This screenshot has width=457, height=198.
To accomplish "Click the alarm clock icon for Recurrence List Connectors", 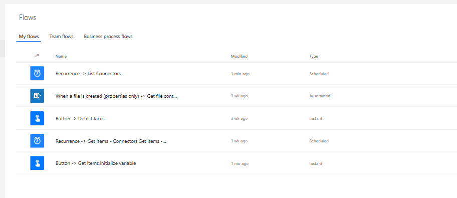I will (37, 74).
